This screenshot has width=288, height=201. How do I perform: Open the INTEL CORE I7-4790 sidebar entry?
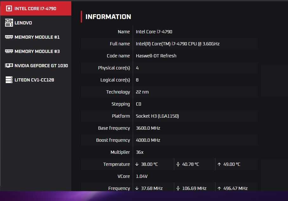[x=36, y=9]
